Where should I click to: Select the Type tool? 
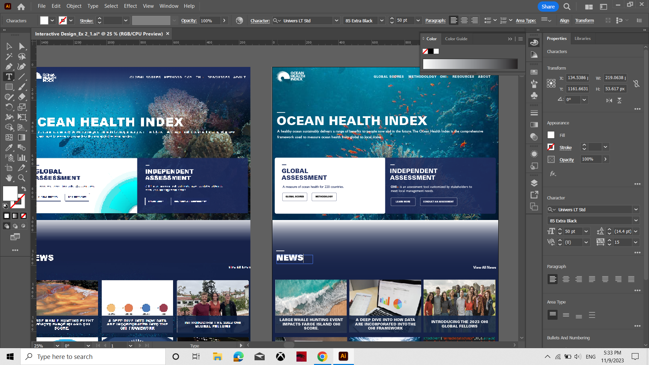(x=9, y=77)
